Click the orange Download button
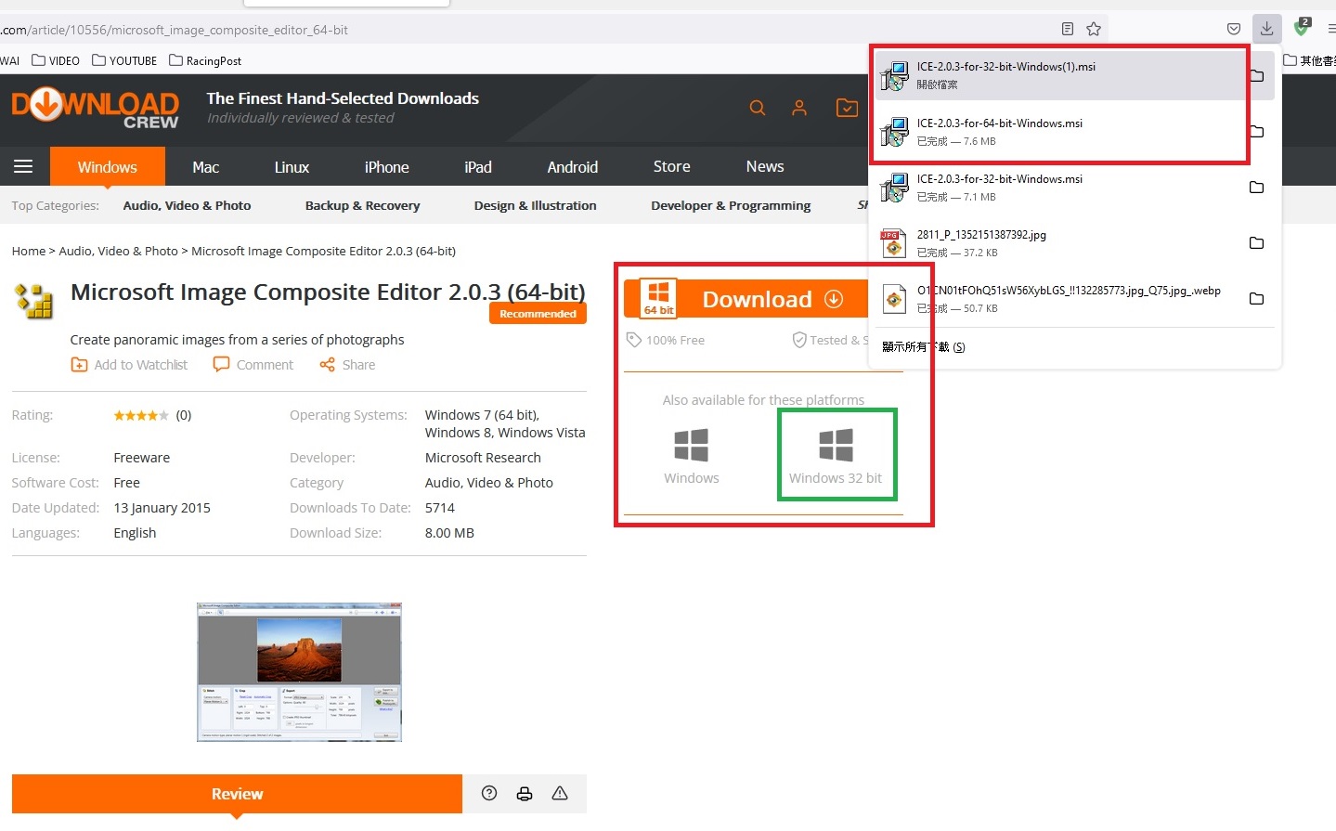Image resolution: width=1336 pixels, height=831 pixels. (747, 299)
